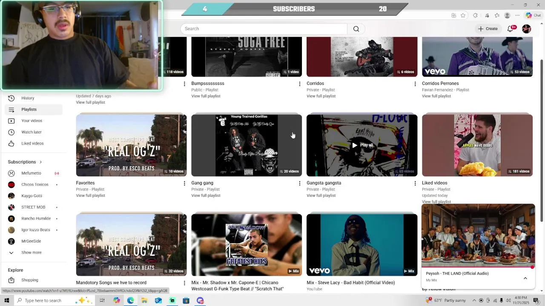The image size is (545, 306).
Task: Open the Corridos Perrones playlist thumbnail
Action: pyautogui.click(x=477, y=57)
